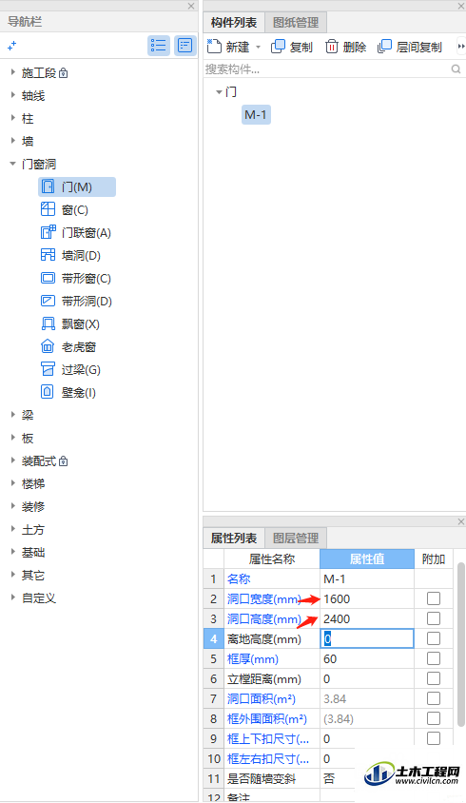Expand the 墙 tree node
466x803 pixels.
[x=12, y=141]
